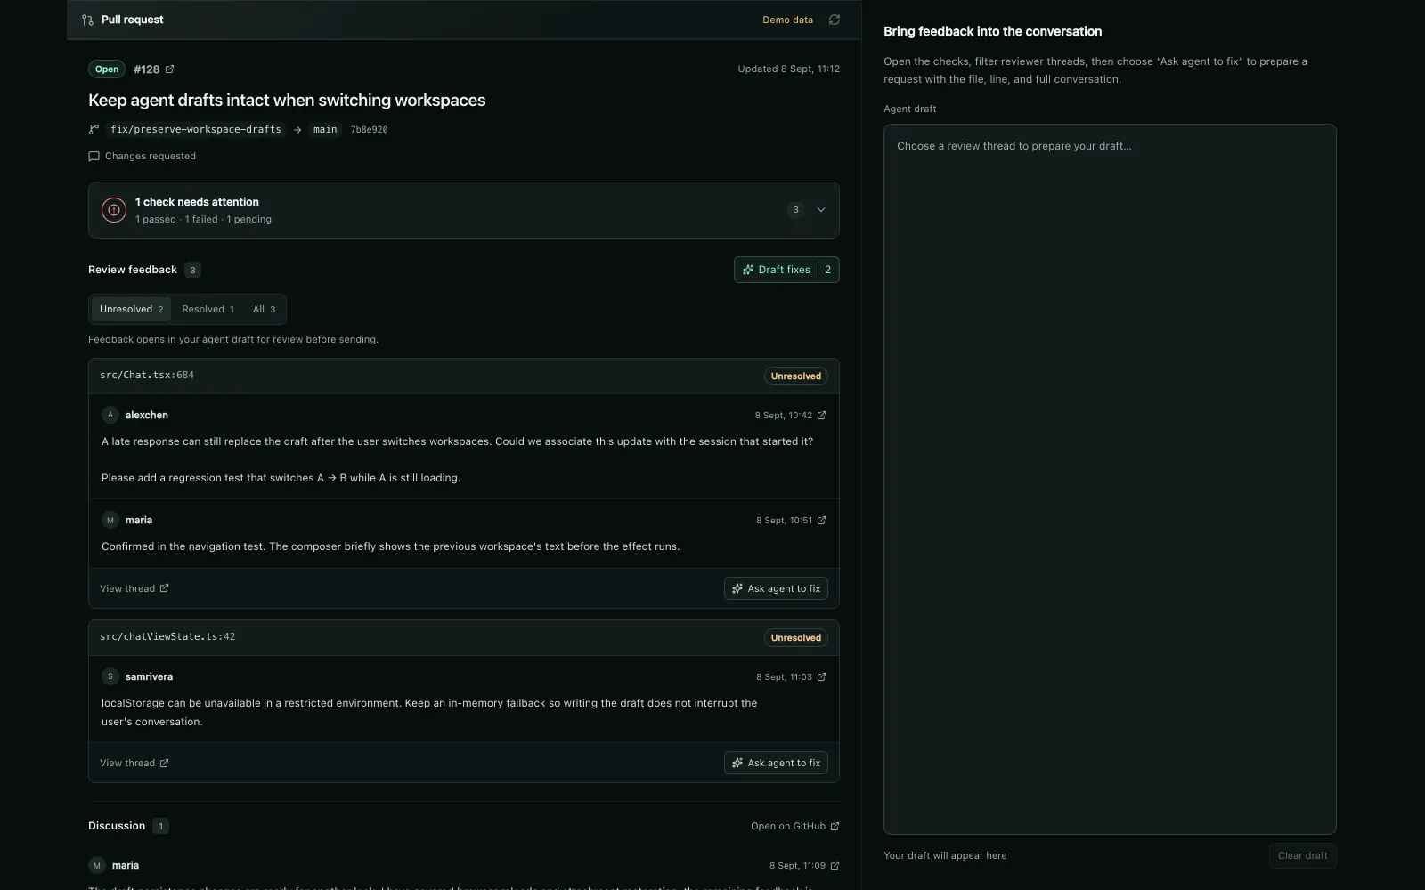
Task: Open samrivera's comment external link icon
Action: [821, 677]
